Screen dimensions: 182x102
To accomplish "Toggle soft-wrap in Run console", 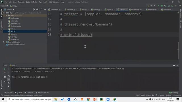I will tap(9, 76).
